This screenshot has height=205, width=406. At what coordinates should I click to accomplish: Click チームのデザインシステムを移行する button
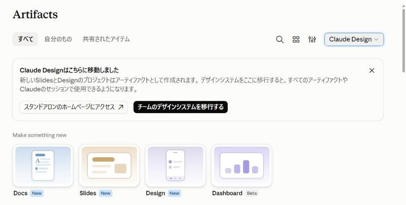[x=180, y=107]
